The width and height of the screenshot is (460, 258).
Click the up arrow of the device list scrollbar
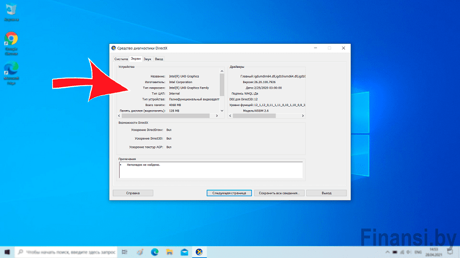point(222,71)
